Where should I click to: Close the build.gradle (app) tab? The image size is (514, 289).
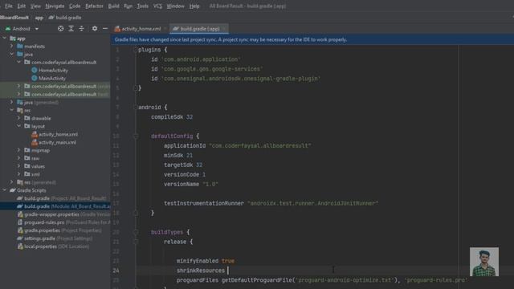224,29
